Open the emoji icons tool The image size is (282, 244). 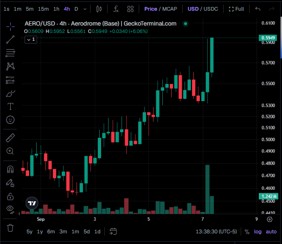click(10, 120)
